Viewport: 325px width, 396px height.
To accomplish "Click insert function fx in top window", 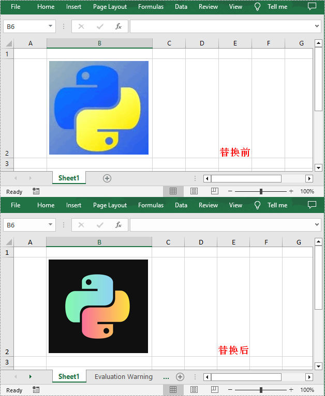I will 119,26.
